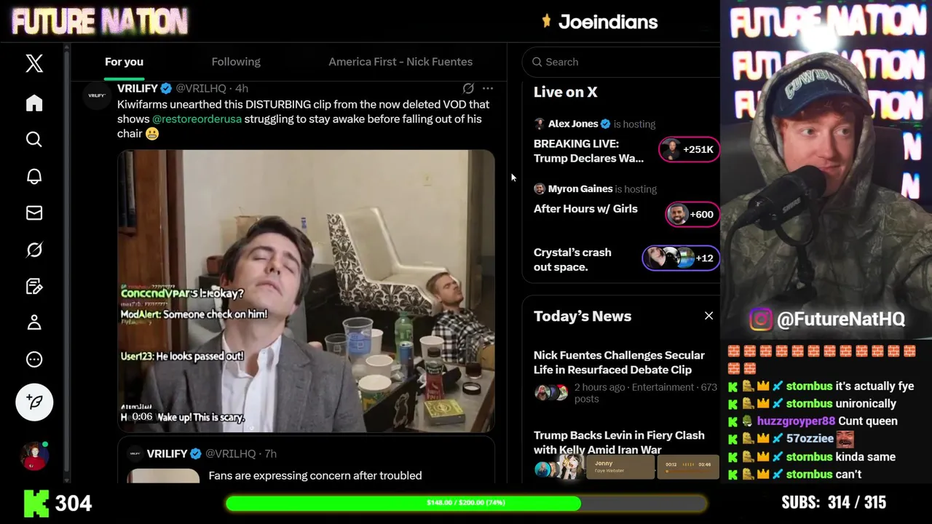
Task: Click the feed scrollbar beside sidebar
Action: pos(66,262)
